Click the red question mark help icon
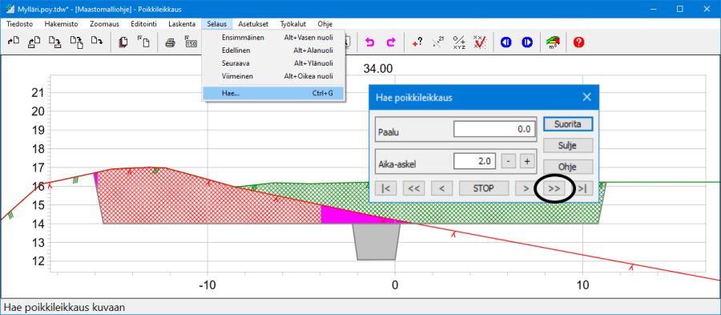 click(578, 42)
